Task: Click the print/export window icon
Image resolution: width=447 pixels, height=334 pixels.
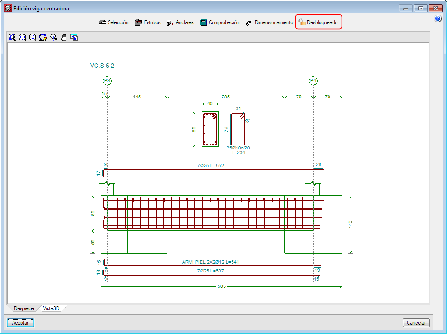Action: pos(74,37)
